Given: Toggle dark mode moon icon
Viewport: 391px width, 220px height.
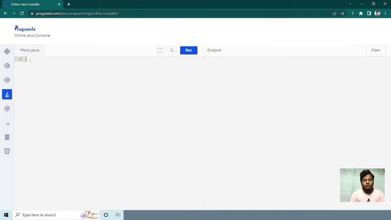Looking at the screenshot, I should click(172, 50).
